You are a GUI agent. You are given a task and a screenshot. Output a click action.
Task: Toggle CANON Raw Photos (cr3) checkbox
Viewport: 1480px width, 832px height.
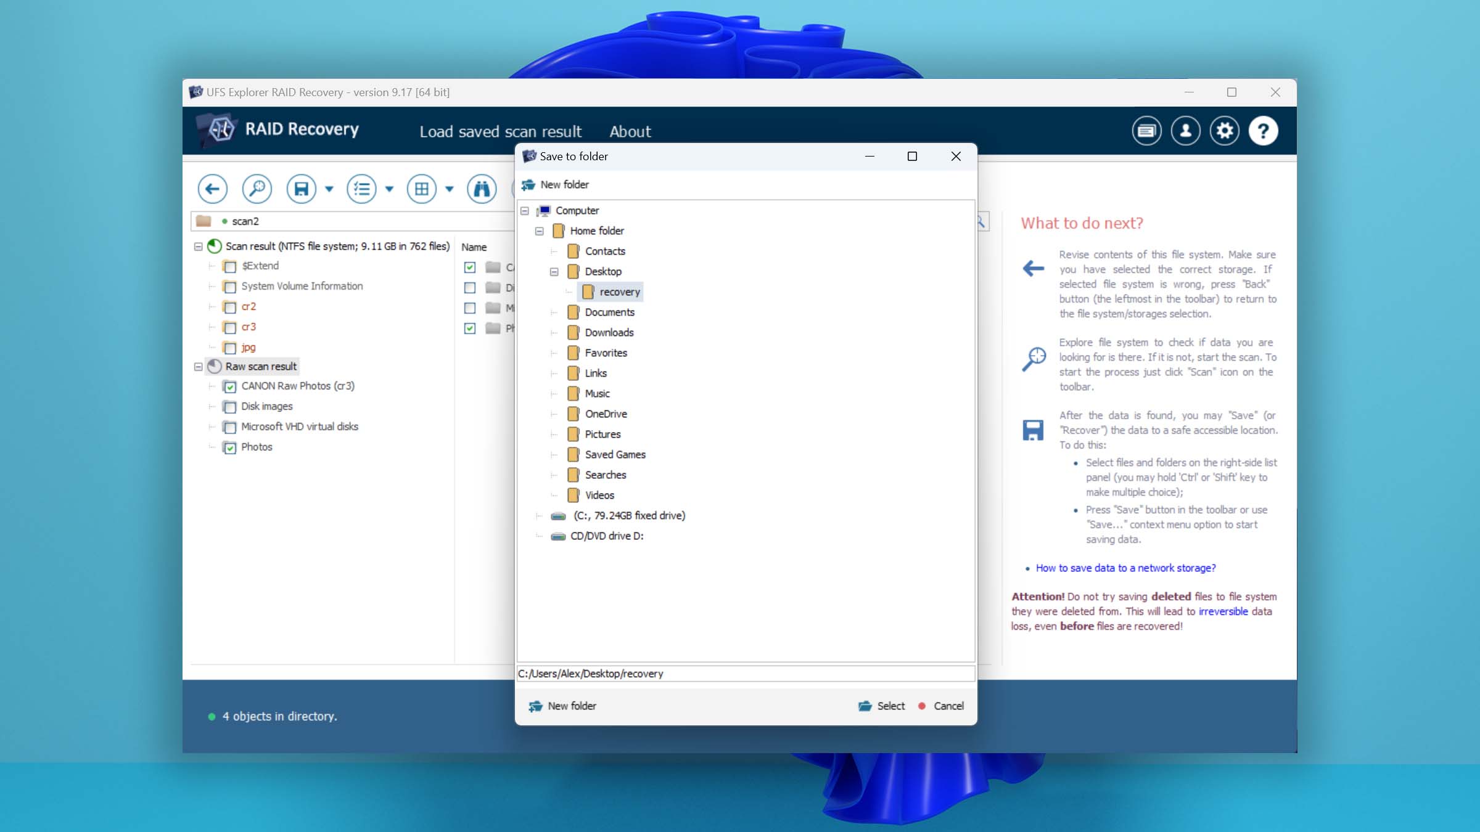pyautogui.click(x=229, y=386)
